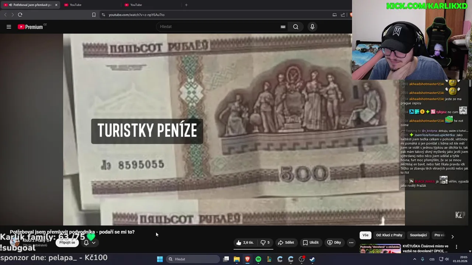Switch to the second YouTube tab

pos(91,5)
